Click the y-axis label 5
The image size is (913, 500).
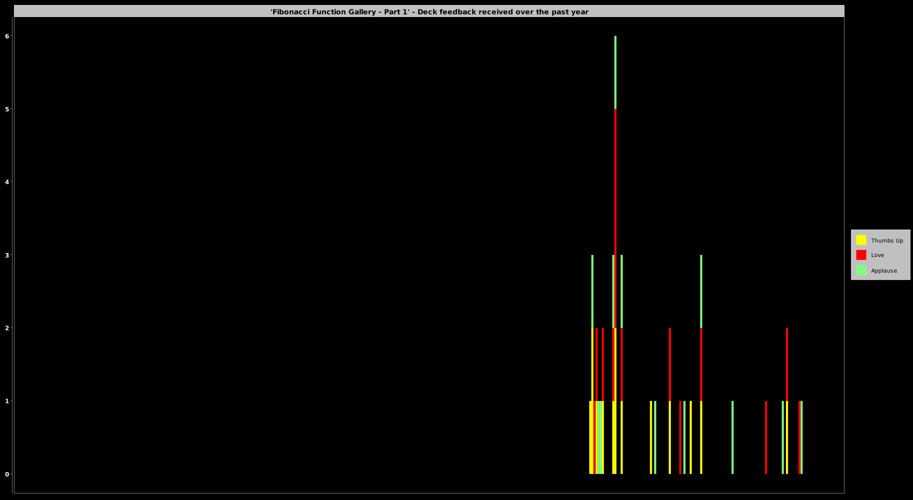click(x=8, y=109)
